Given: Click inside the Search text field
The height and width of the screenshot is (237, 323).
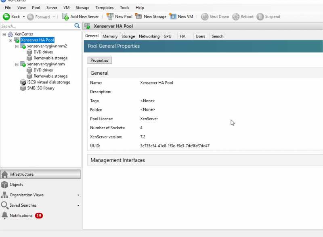Looking at the screenshot, I should pyautogui.click(x=36, y=26).
